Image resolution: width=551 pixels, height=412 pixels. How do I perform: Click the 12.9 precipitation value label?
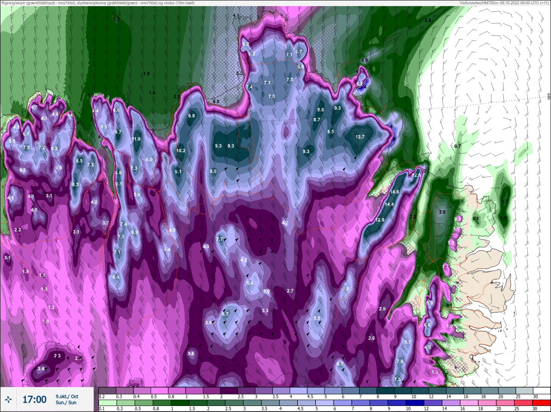click(380, 220)
